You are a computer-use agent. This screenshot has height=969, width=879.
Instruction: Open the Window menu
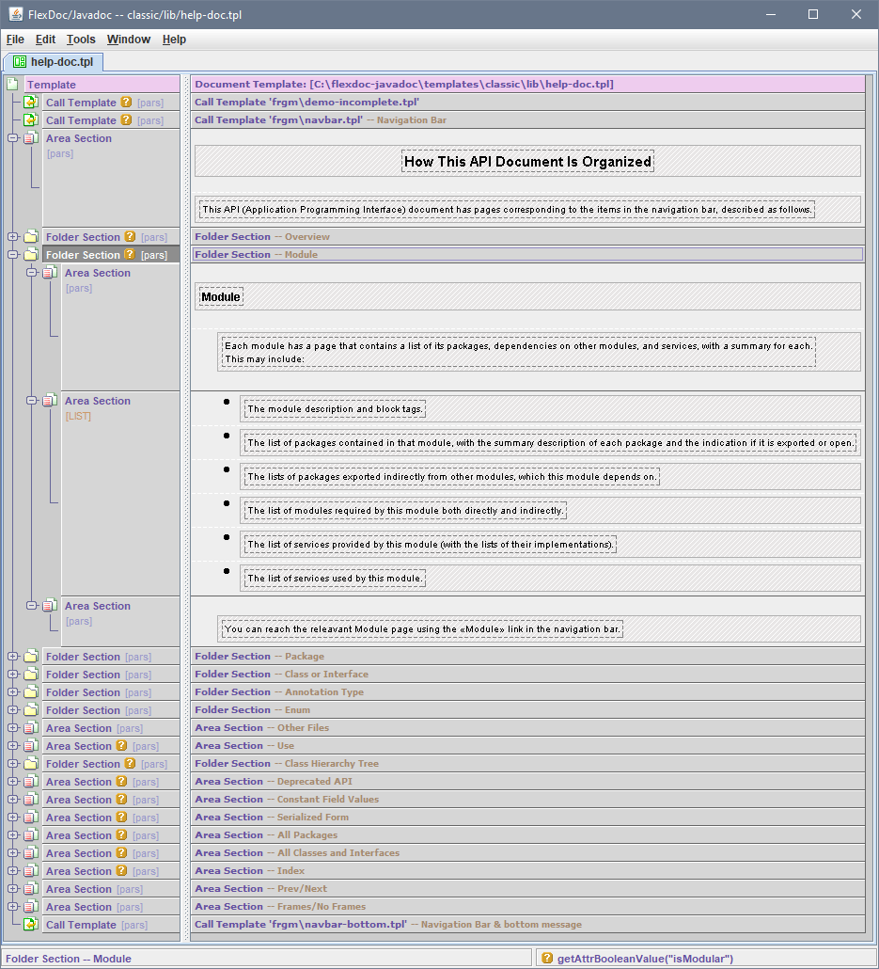pos(128,40)
